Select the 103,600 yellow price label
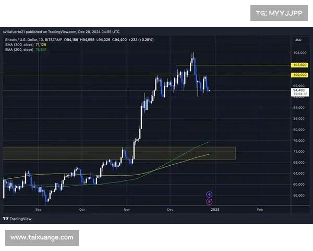Image resolution: width=313 pixels, height=251 pixels. (x=299, y=65)
